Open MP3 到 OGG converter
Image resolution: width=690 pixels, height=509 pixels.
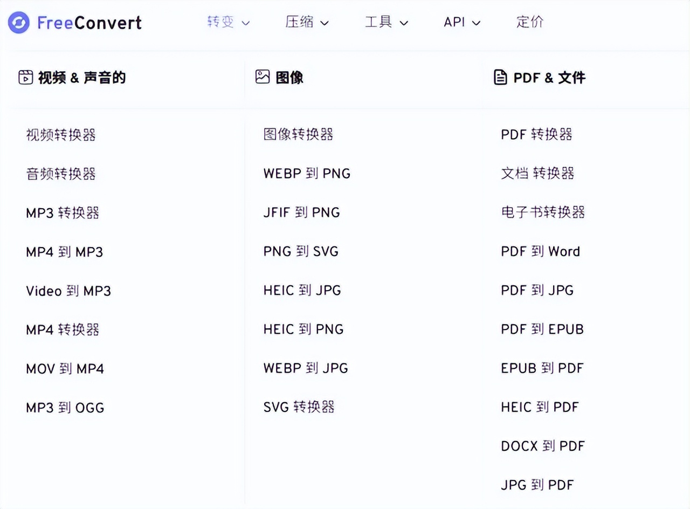pyautogui.click(x=65, y=408)
